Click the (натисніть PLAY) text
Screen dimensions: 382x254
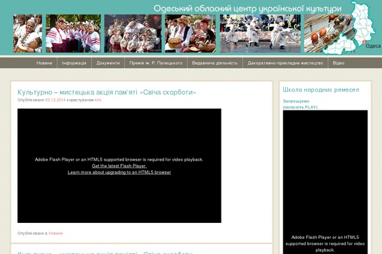point(300,107)
